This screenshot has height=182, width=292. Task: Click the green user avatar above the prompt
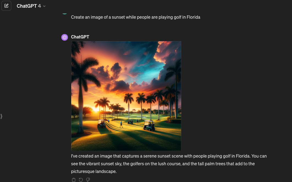click(65, 13)
